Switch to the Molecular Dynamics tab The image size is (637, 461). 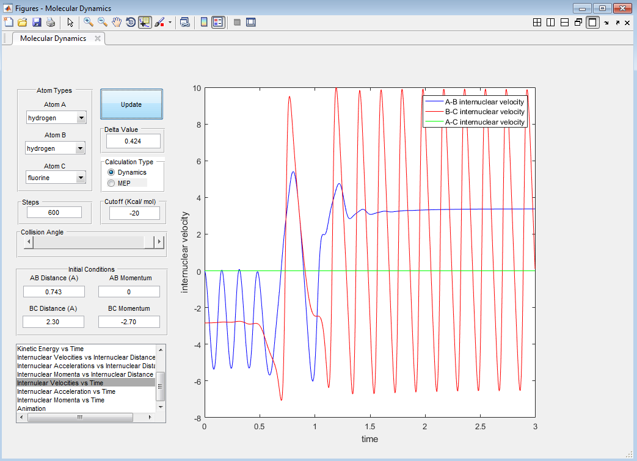[53, 38]
